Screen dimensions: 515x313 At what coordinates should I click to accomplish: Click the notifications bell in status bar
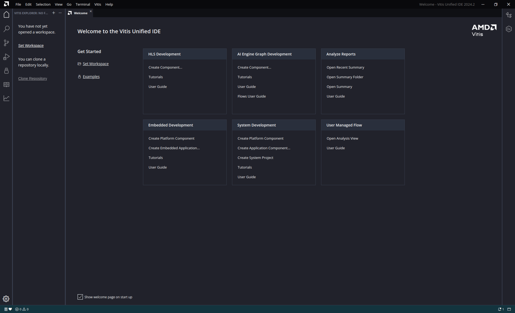click(x=501, y=309)
